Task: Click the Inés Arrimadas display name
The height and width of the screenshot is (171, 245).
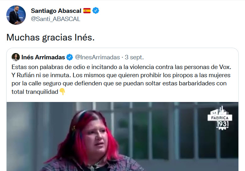Action: [x=43, y=57]
